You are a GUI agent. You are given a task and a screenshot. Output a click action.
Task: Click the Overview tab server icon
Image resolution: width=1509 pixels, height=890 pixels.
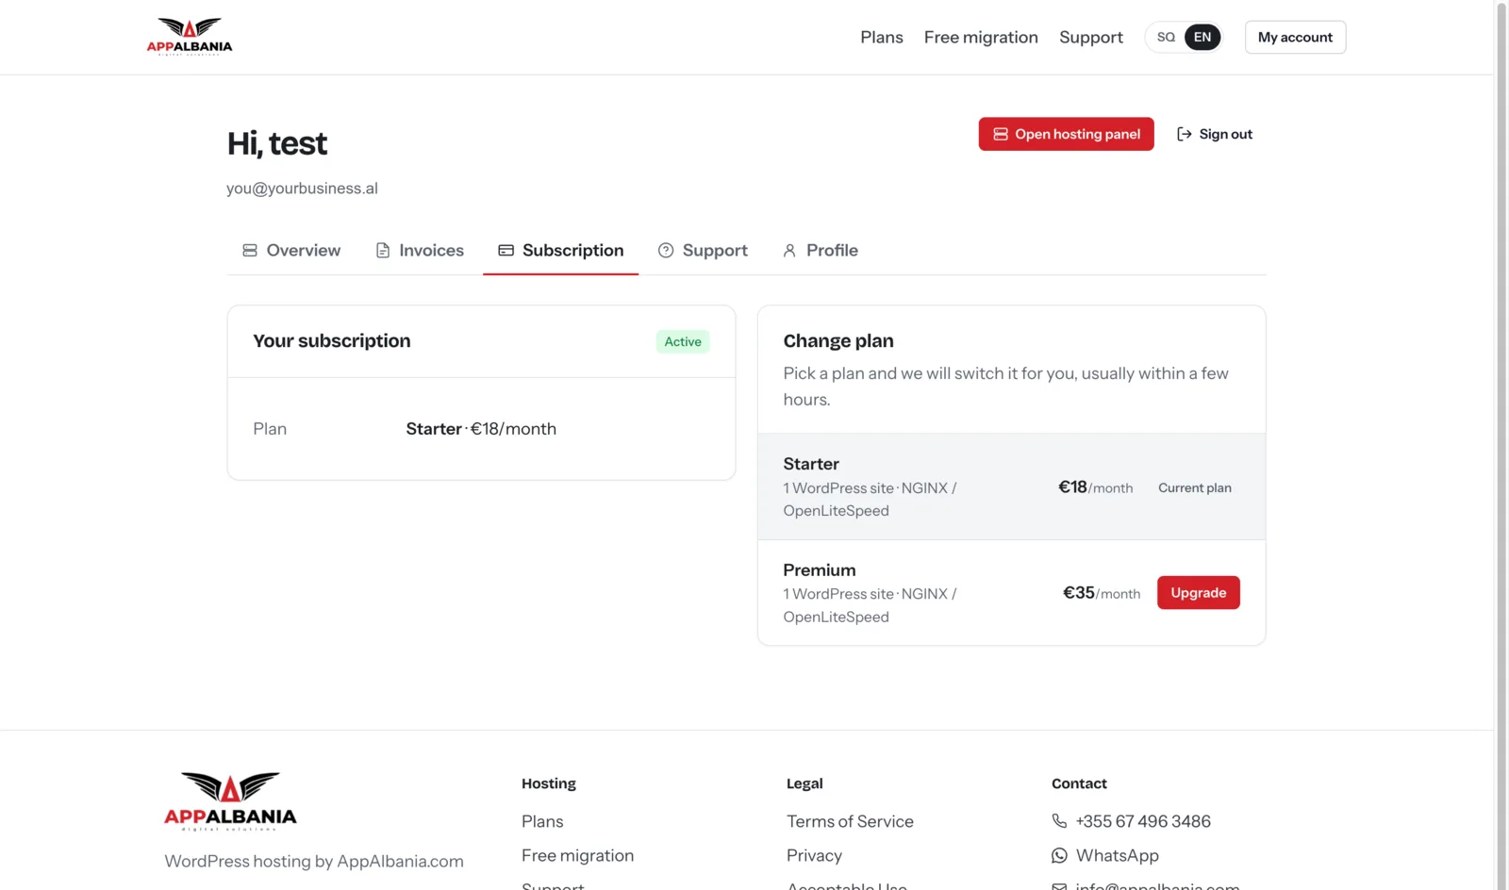[x=250, y=251]
